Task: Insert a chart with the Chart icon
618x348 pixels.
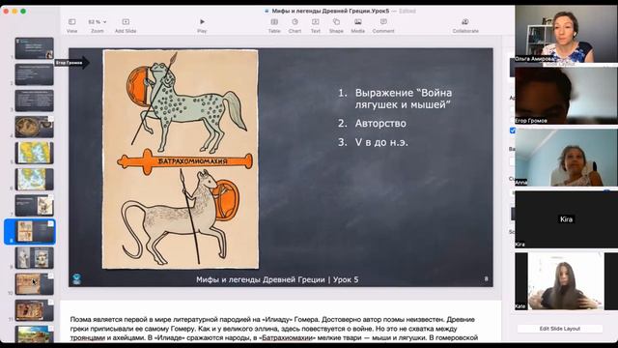Action: [x=295, y=22]
